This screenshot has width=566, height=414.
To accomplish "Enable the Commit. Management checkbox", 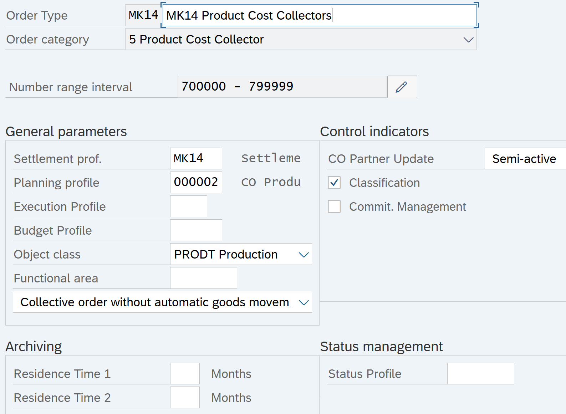I will [x=334, y=206].
